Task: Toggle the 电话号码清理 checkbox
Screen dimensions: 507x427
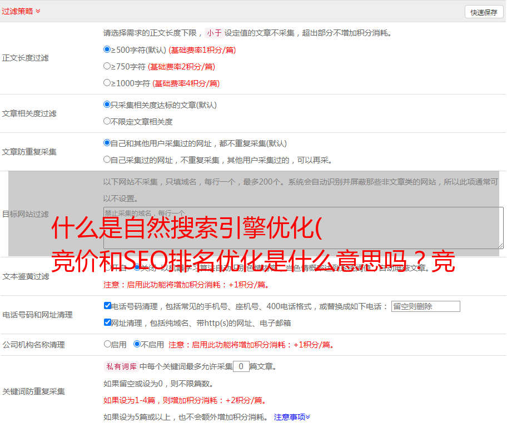Action: point(107,306)
